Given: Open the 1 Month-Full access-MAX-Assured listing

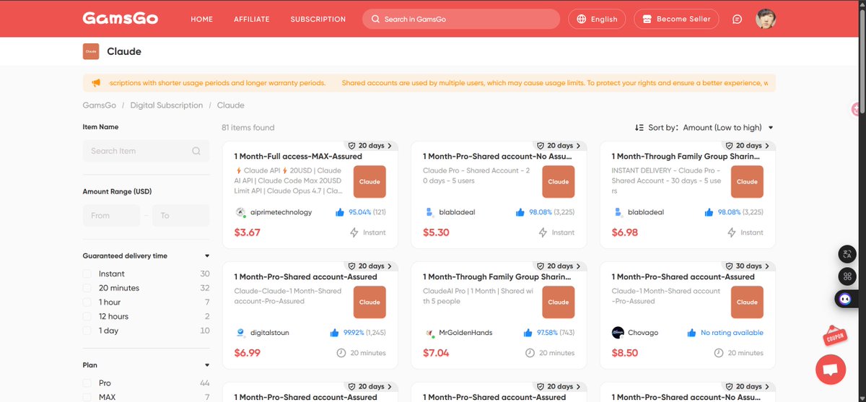Looking at the screenshot, I should (x=298, y=156).
